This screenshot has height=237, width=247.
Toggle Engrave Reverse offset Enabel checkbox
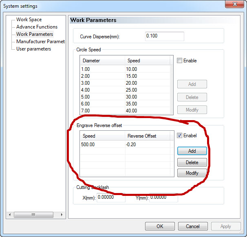click(x=180, y=136)
